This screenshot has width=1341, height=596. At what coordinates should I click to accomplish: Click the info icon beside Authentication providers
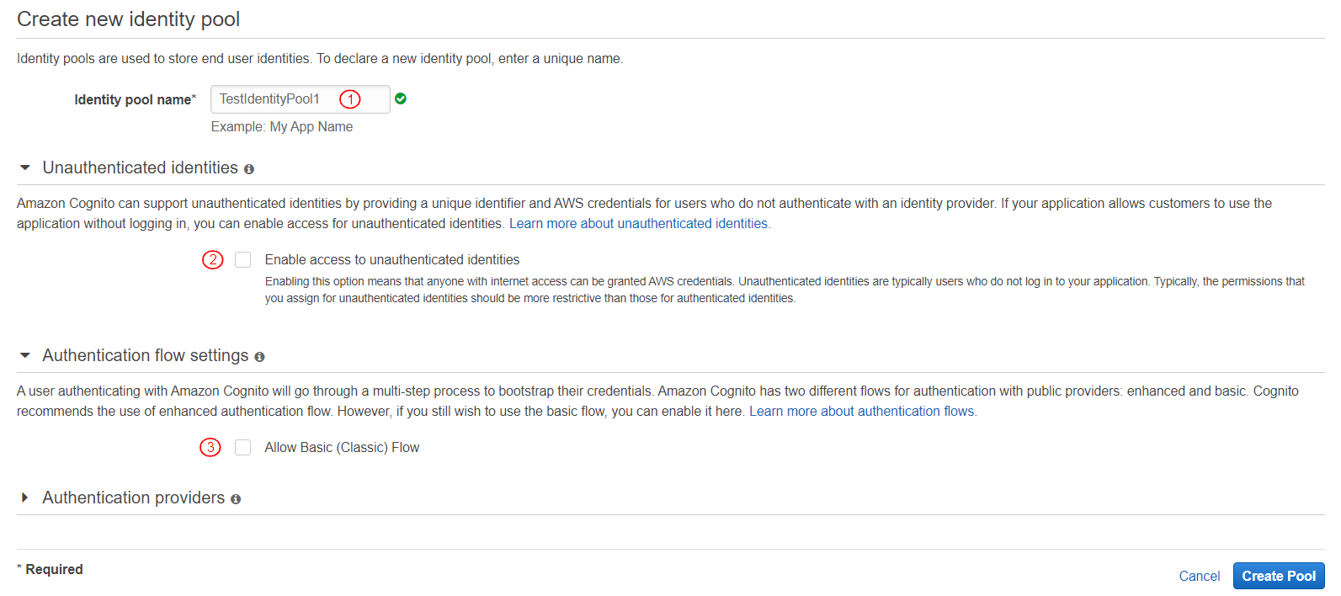coord(236,499)
